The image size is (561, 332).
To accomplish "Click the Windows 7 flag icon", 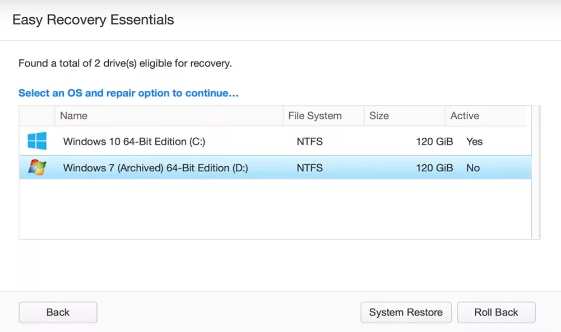I will (x=37, y=168).
